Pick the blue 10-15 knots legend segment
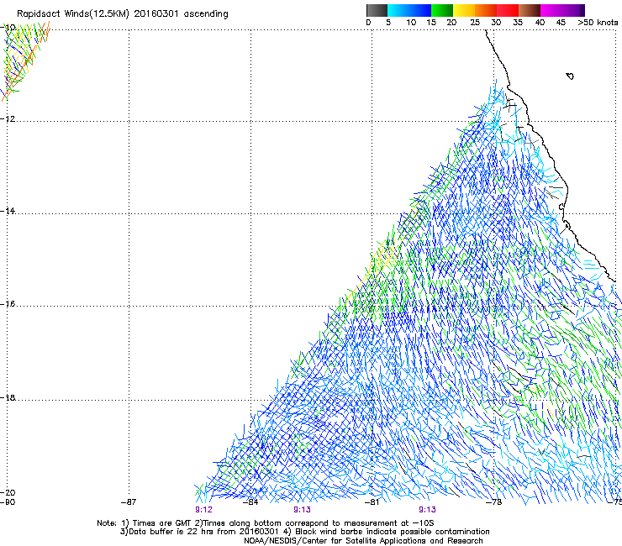This screenshot has height=546, width=622. coord(420,10)
